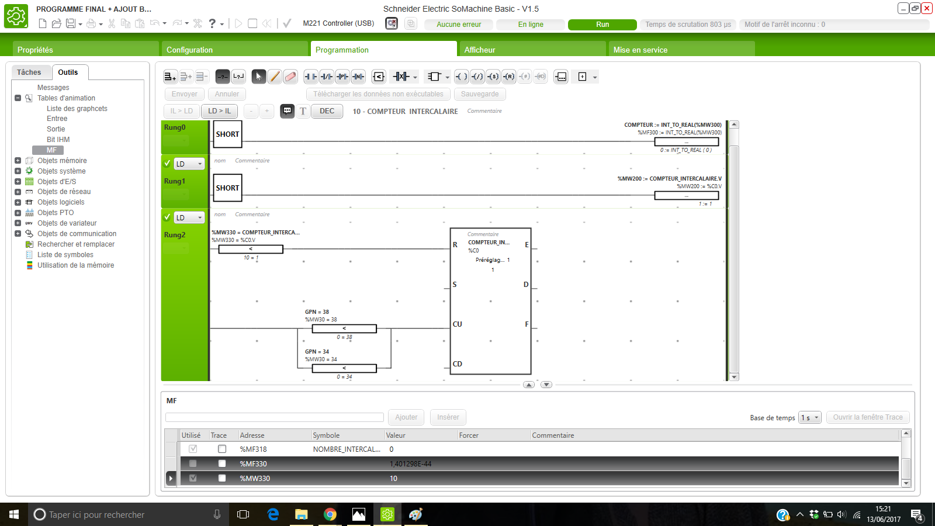Click the LD > IL conversion button
The width and height of the screenshot is (935, 526).
220,111
